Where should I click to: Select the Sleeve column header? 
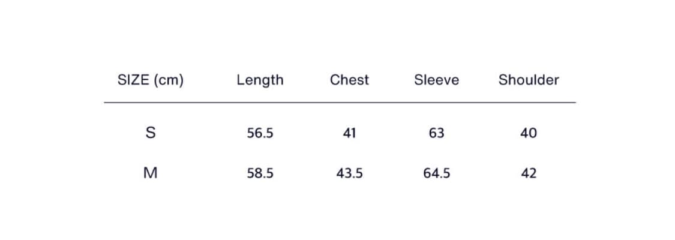[x=436, y=80]
